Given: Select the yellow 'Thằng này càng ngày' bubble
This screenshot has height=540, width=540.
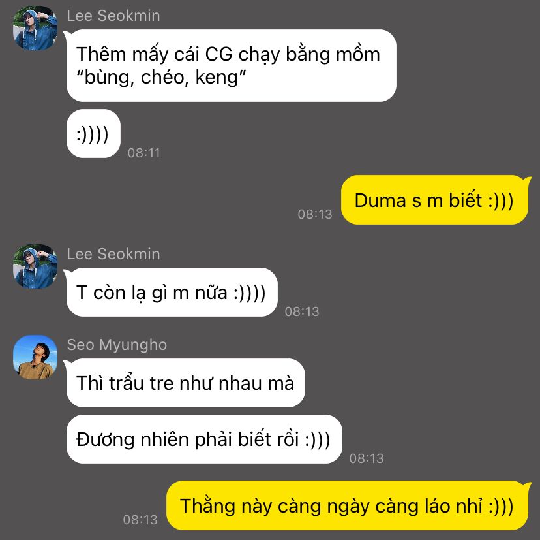Looking at the screenshot, I should 347,505.
